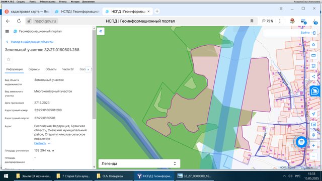The image size is (322, 181).
Task: Click the taskbar volume speaker icon
Action: coord(290,176)
